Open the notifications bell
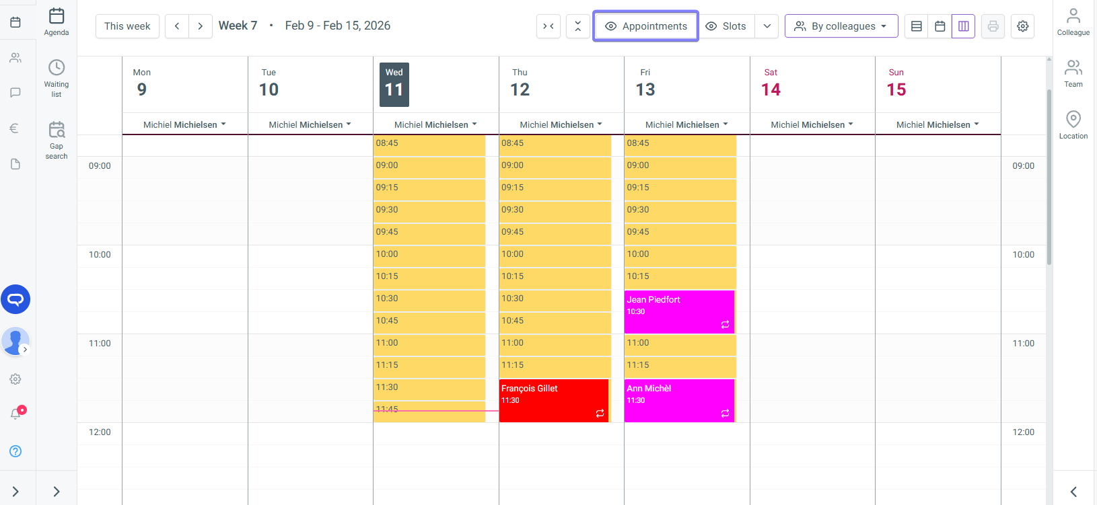Viewport: 1097px width, 505px height. [x=16, y=414]
